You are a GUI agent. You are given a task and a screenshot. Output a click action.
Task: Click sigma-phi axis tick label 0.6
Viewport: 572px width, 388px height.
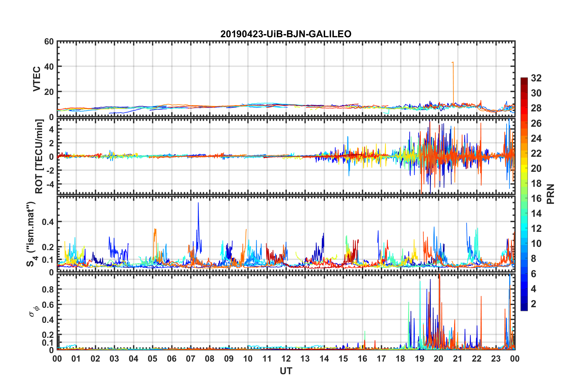point(48,305)
